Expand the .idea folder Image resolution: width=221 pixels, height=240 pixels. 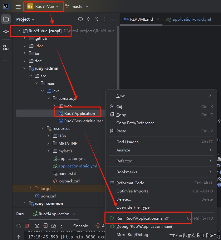click(24, 46)
